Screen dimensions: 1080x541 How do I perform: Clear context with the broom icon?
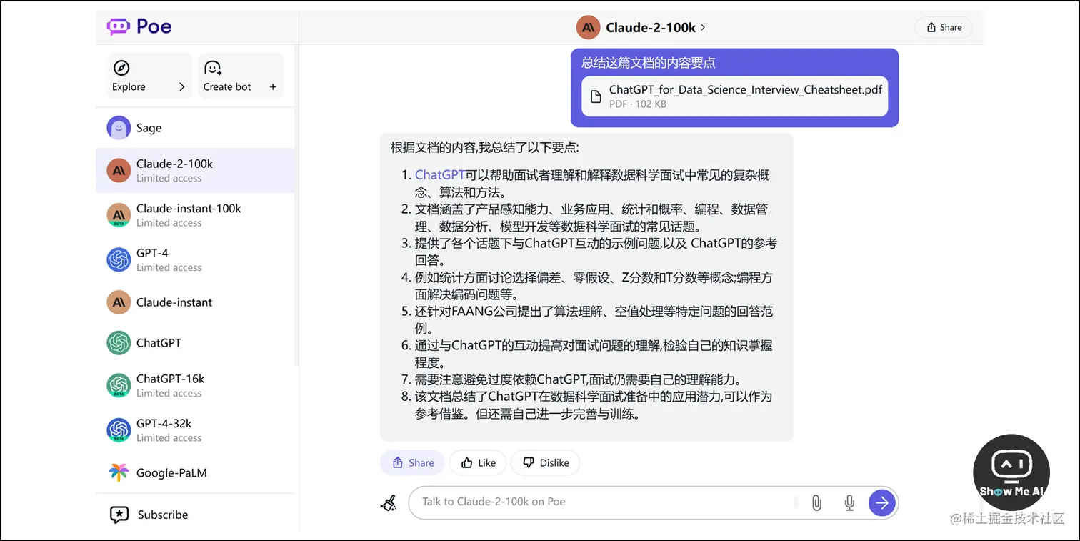click(x=388, y=503)
